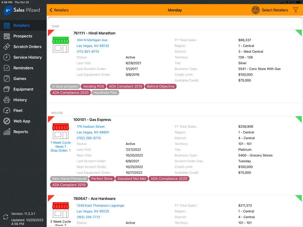The width and height of the screenshot is (303, 227).
Task: Tap red corner flag on Ace Hardware
Action: (50, 197)
